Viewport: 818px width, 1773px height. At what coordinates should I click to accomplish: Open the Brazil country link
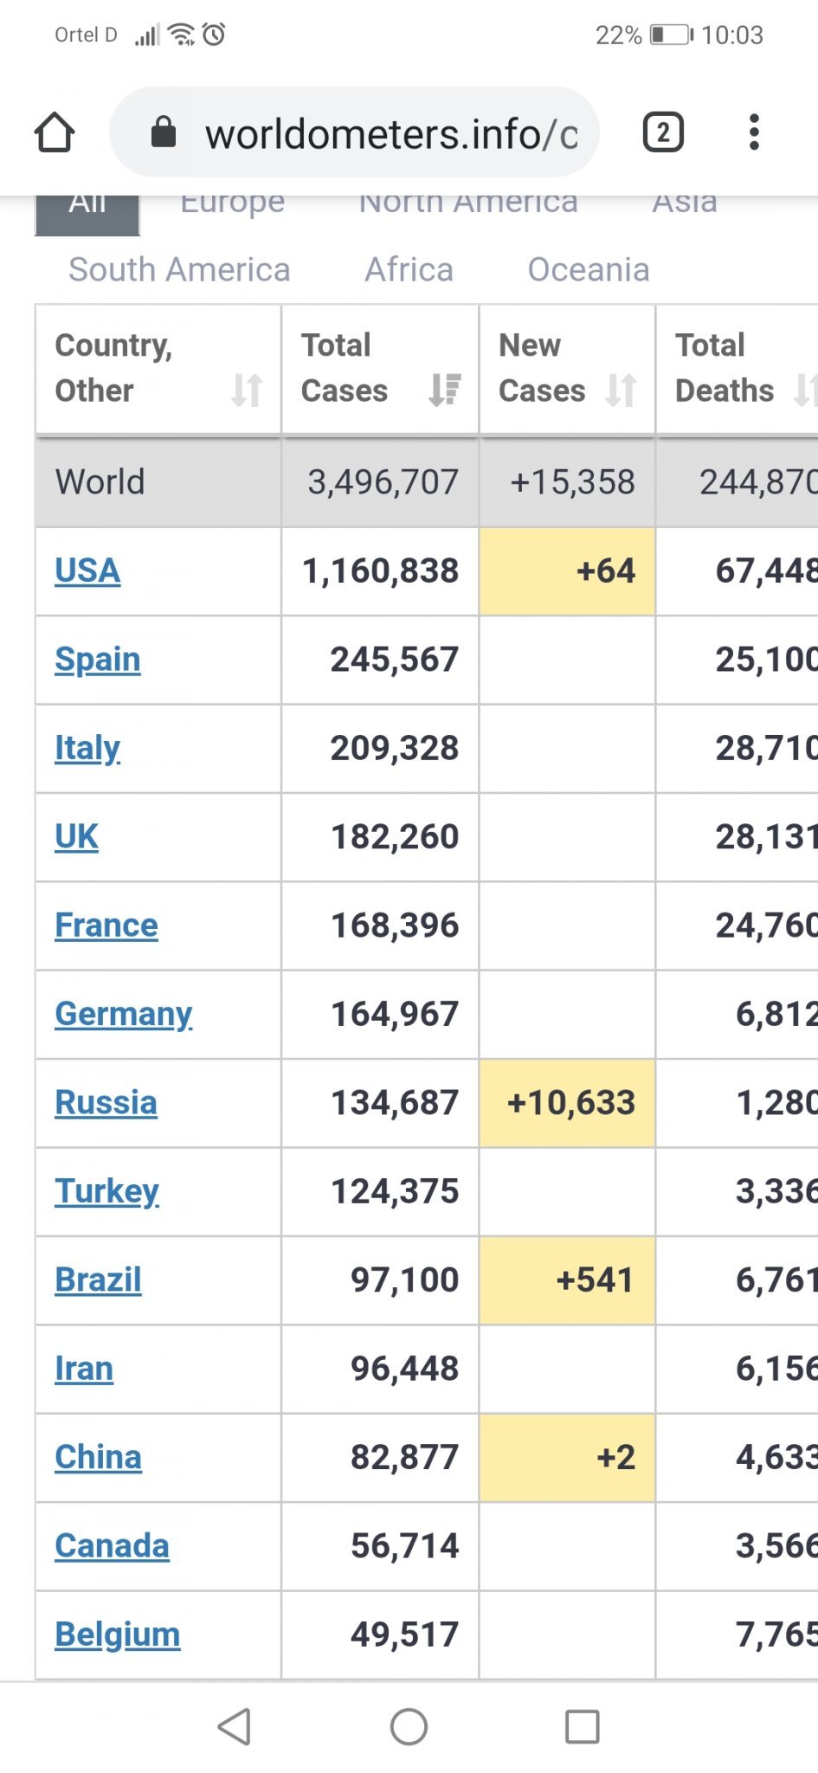98,1280
